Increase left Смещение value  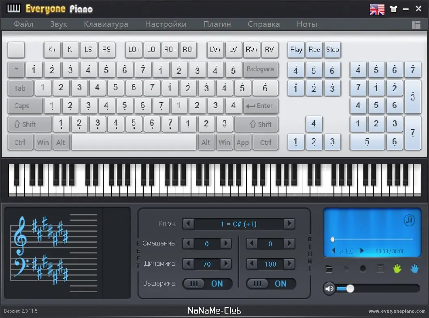(x=226, y=243)
